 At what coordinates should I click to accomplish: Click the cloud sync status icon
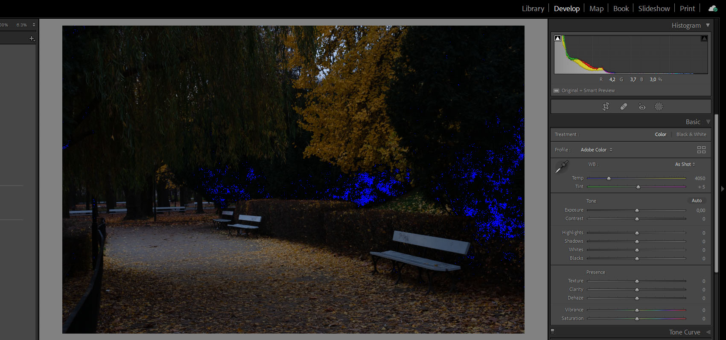tap(712, 9)
